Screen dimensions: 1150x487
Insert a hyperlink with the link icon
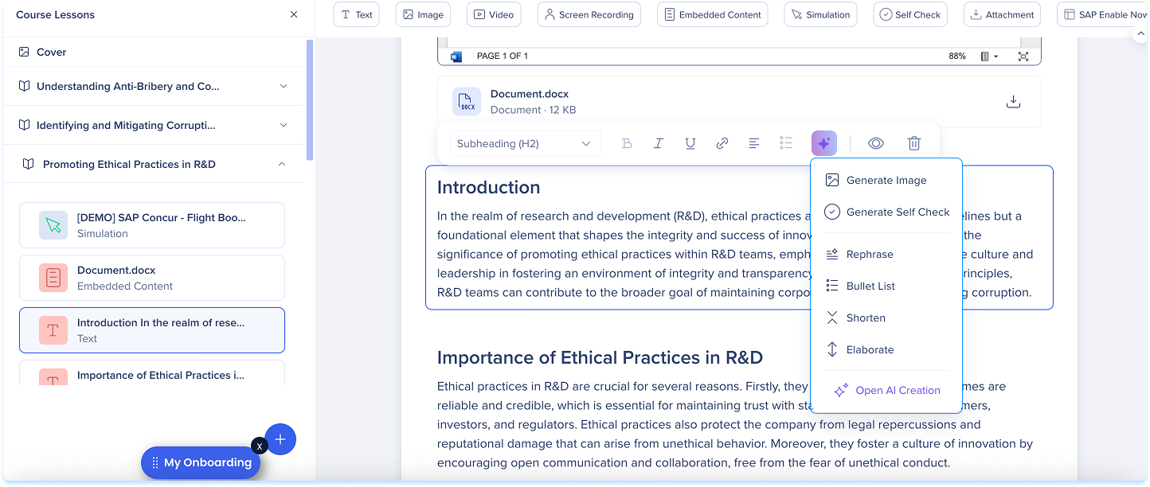pos(722,143)
